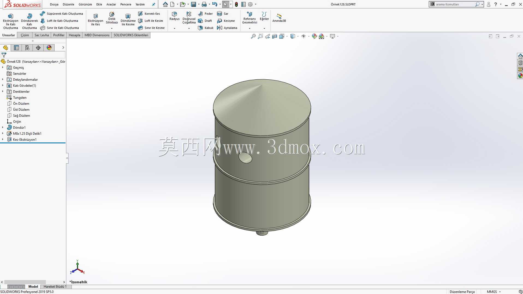Select Sınır ile Kesme command
The image size is (523, 294).
(x=151, y=28)
